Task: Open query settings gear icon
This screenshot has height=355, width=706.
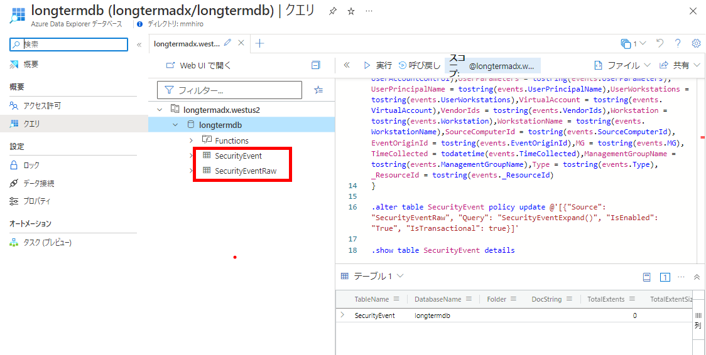Action: (x=696, y=43)
